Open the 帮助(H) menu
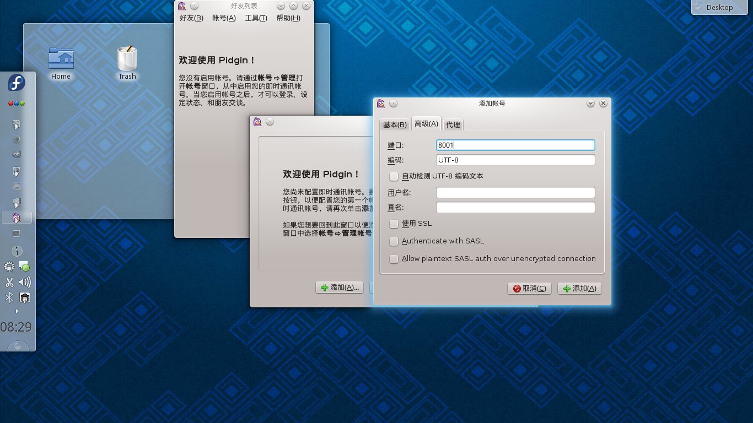Image resolution: width=753 pixels, height=423 pixels. (288, 18)
